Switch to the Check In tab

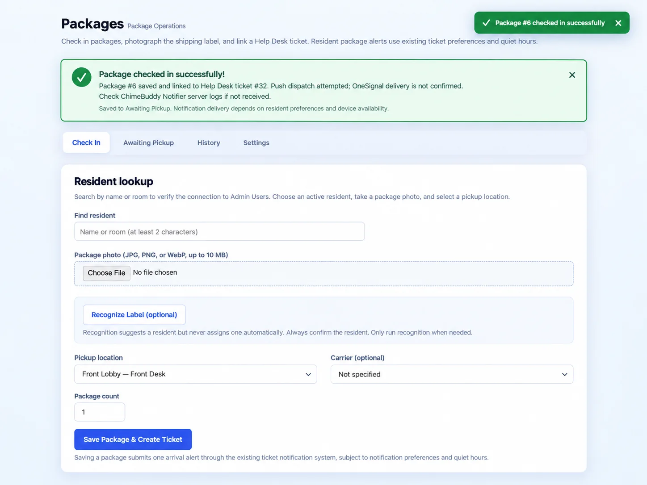click(x=86, y=142)
